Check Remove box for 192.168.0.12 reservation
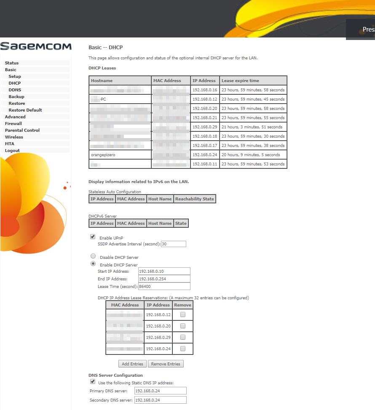The height and width of the screenshot is (410, 375). coord(183,314)
